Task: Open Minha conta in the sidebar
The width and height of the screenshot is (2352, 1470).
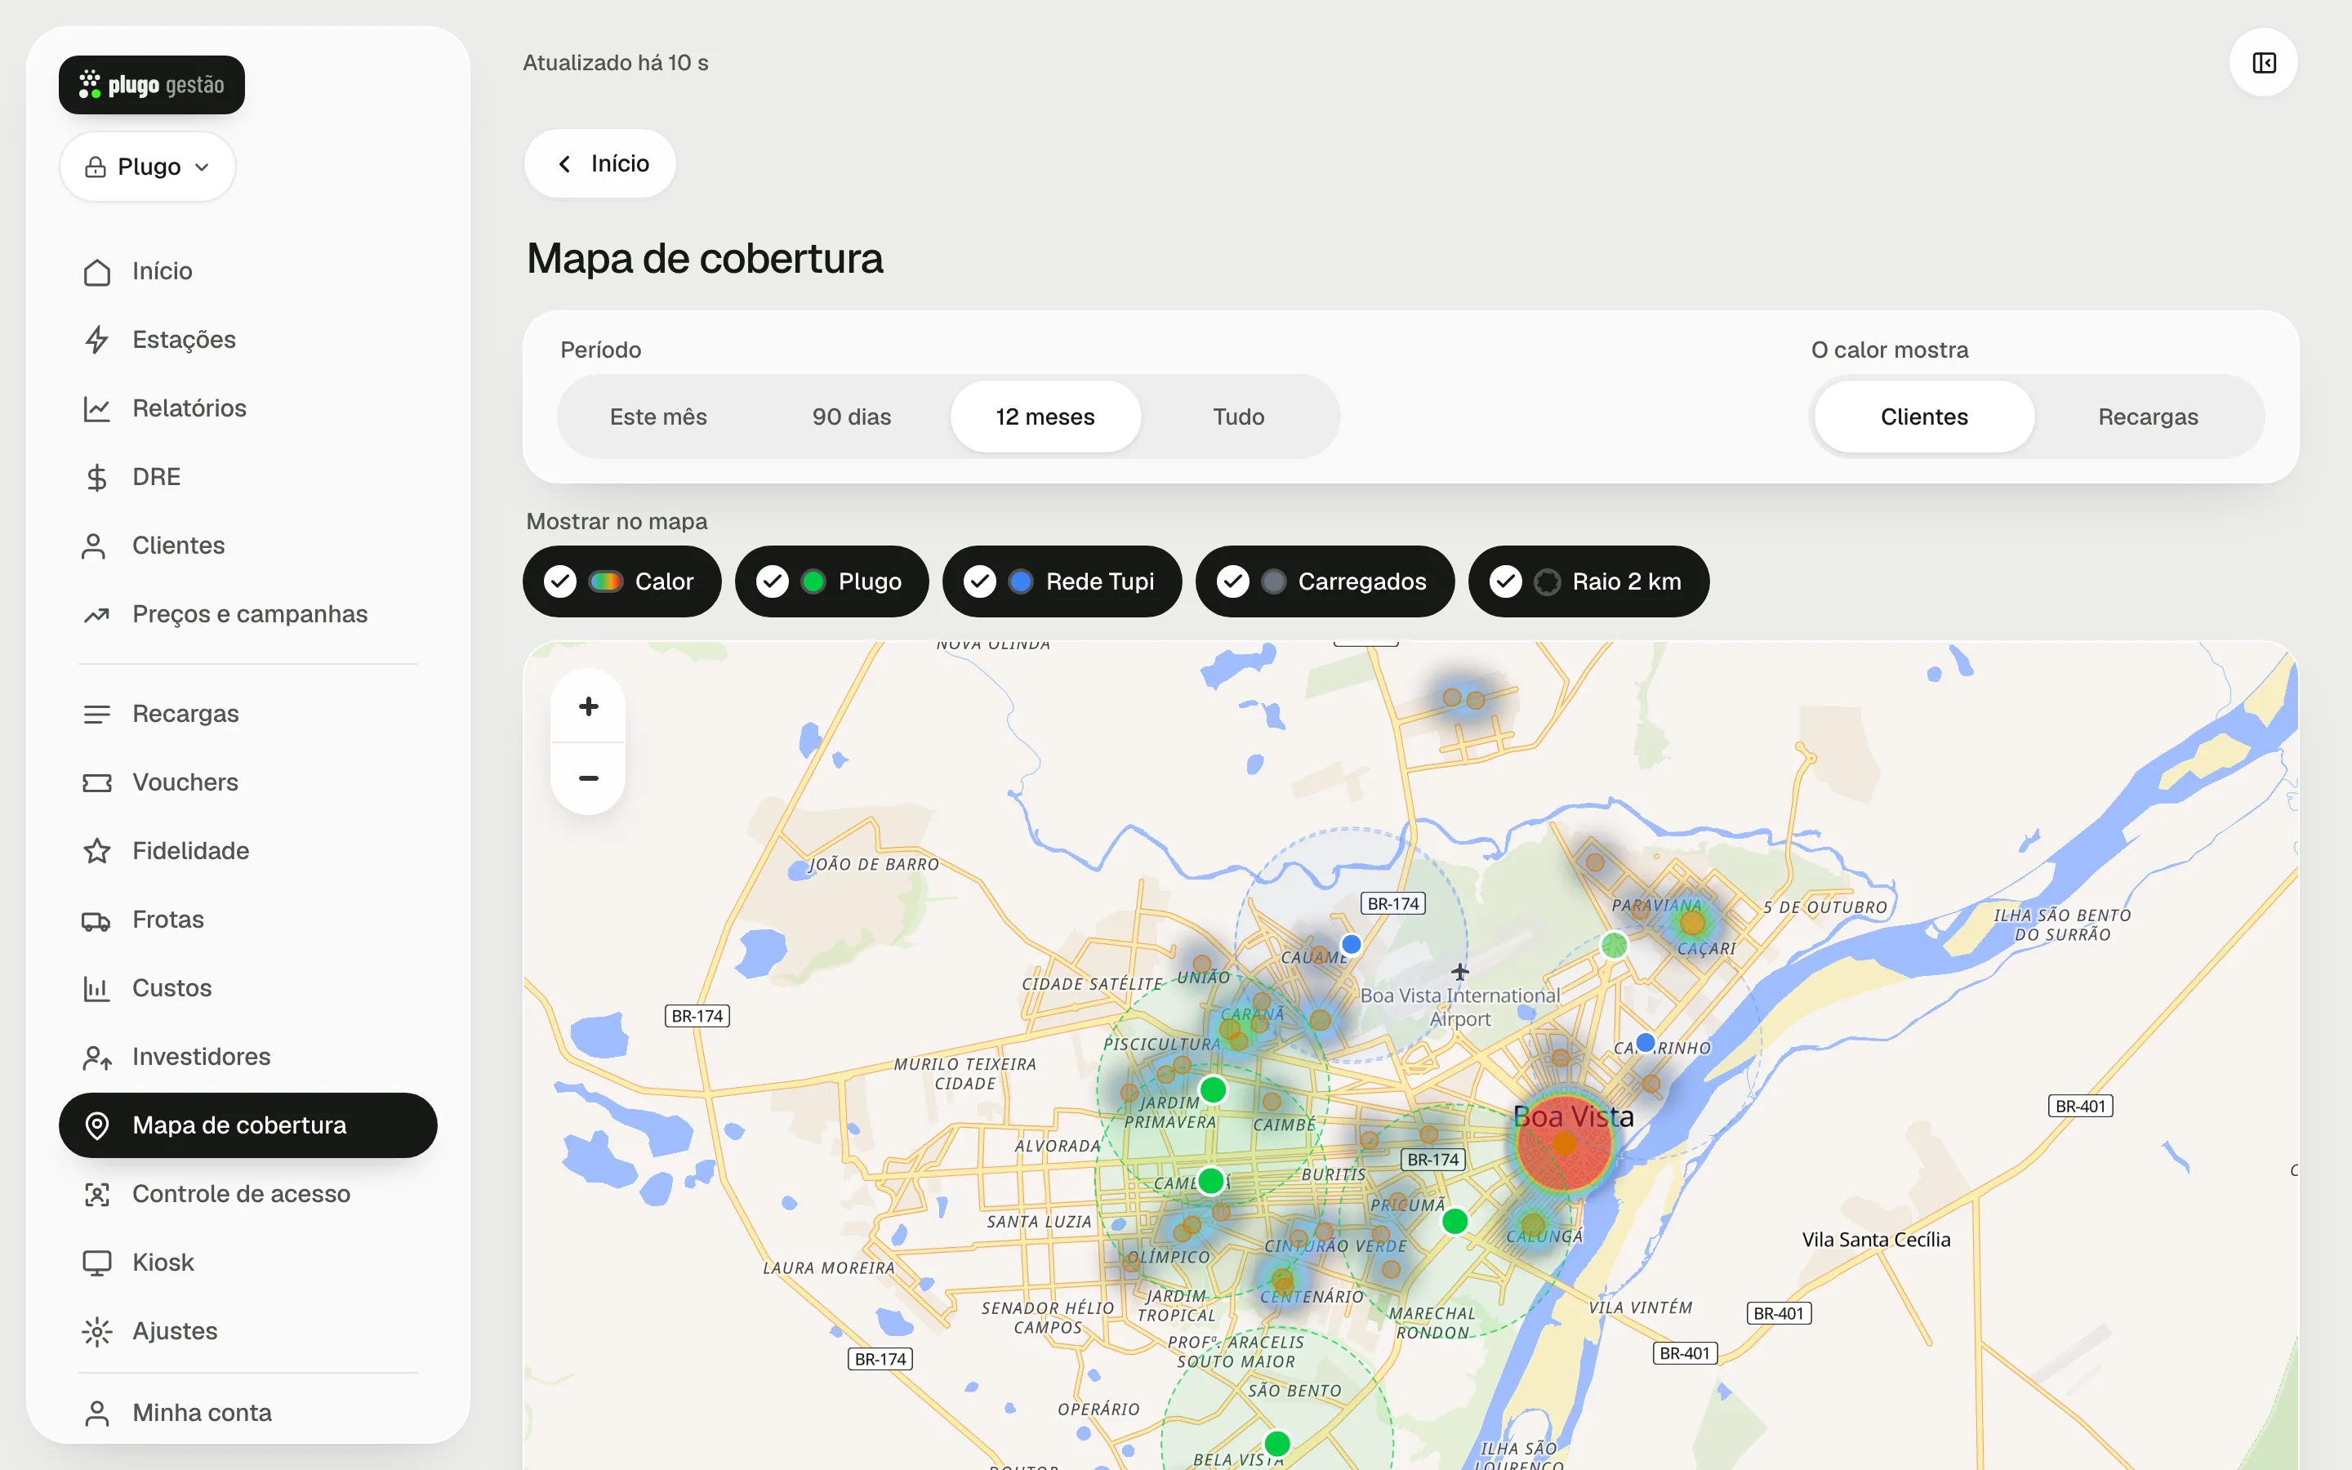Action: pyautogui.click(x=247, y=1413)
